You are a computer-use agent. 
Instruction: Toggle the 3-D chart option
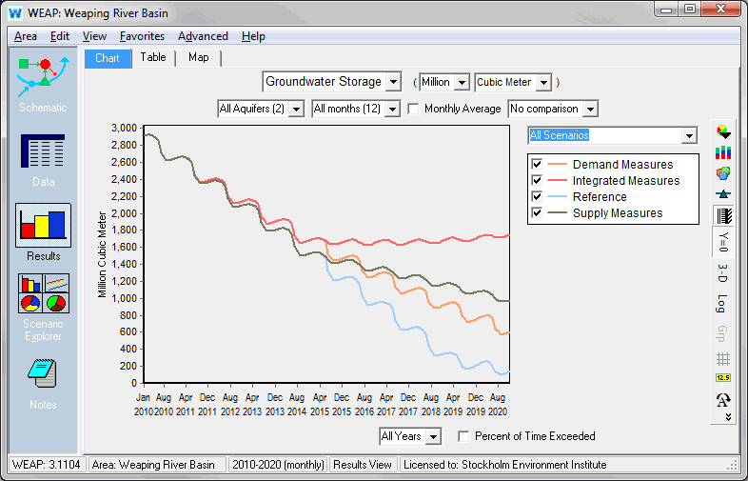723,272
